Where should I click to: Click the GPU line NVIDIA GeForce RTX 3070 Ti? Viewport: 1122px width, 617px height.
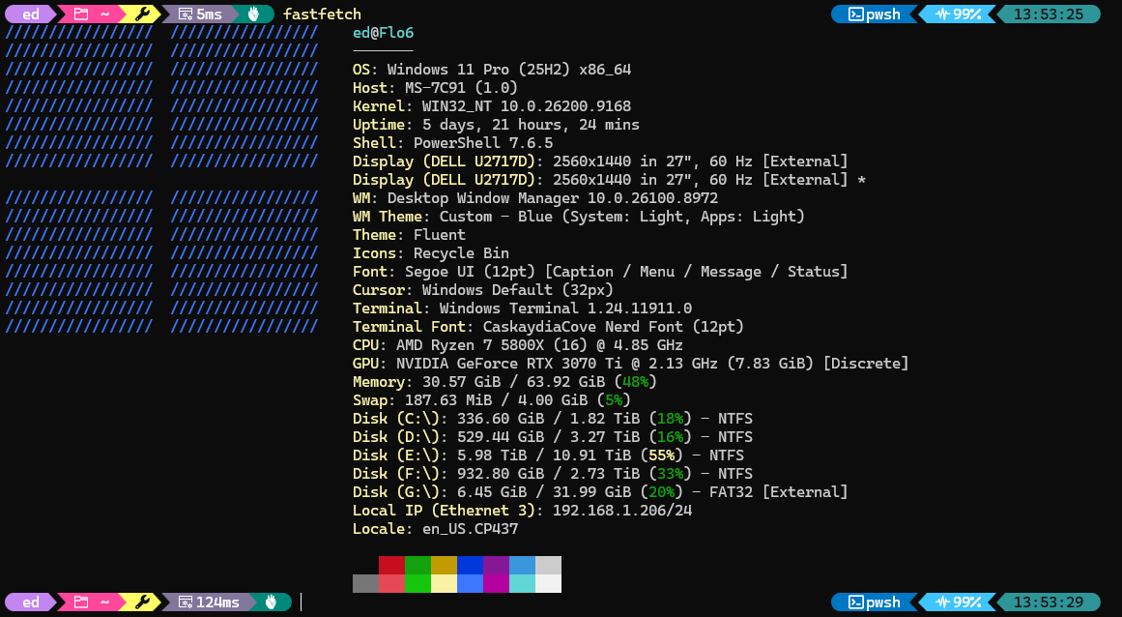pos(630,364)
